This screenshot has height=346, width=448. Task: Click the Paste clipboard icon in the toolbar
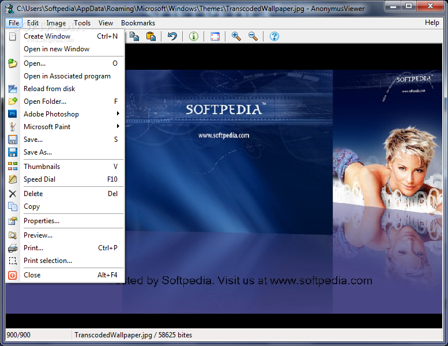pyautogui.click(x=151, y=36)
